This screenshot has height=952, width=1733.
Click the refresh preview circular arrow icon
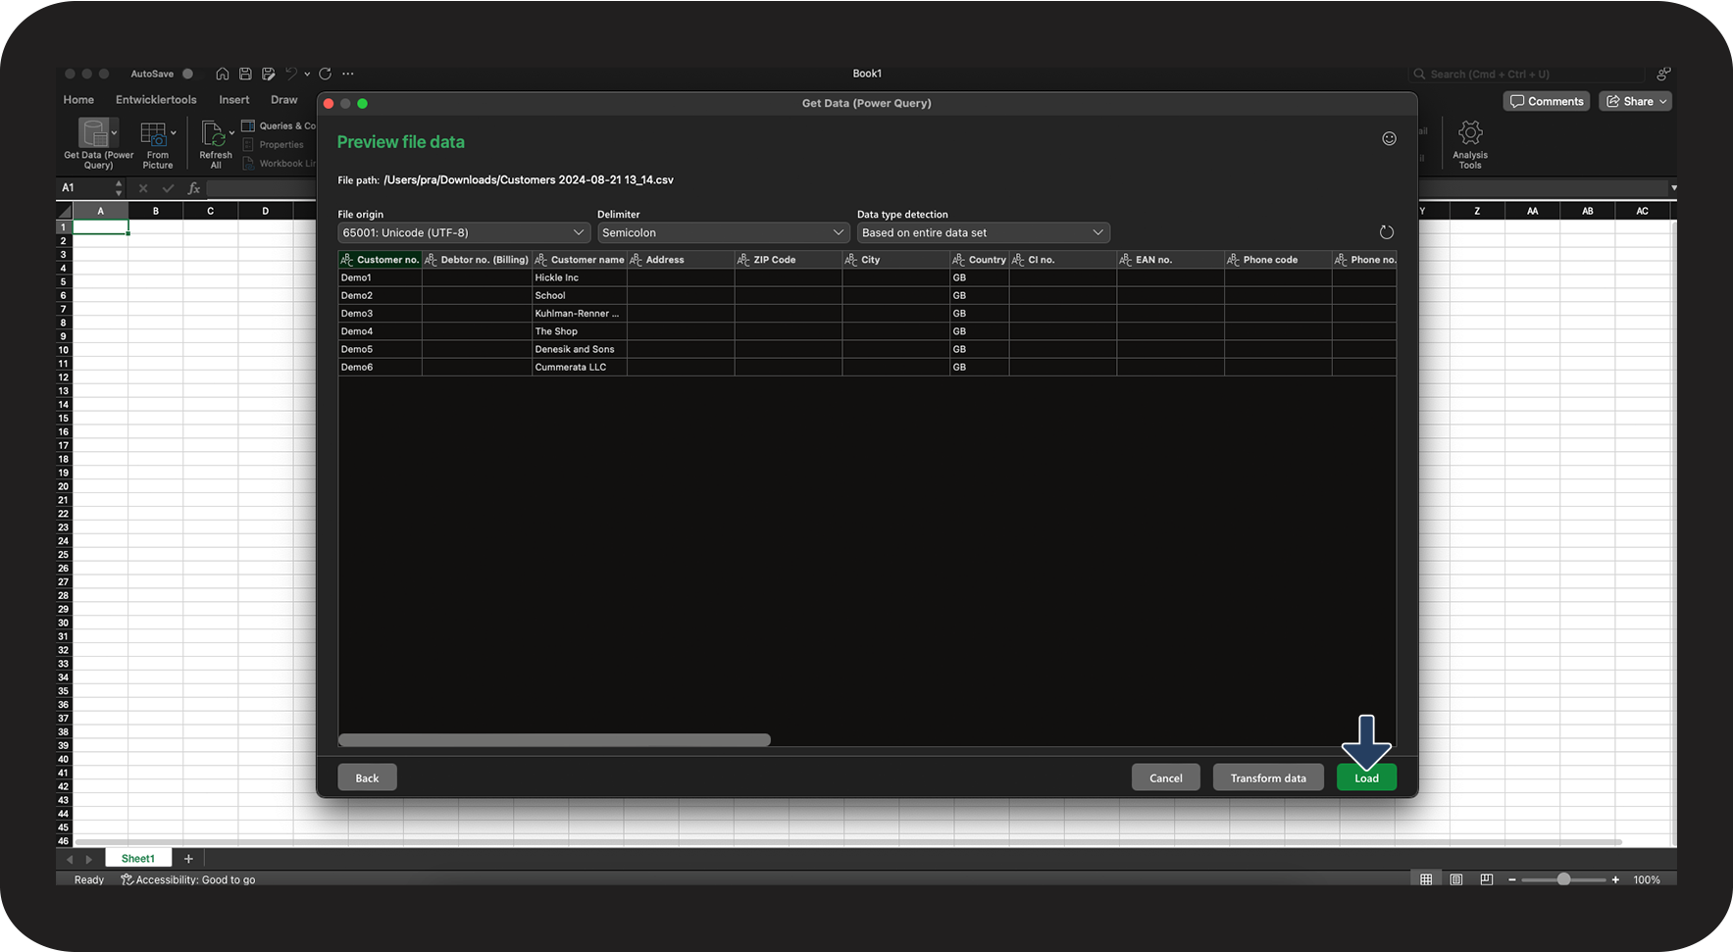pos(1386,232)
